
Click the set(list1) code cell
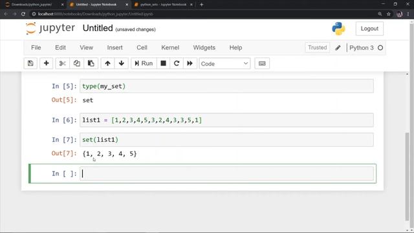pos(226,140)
